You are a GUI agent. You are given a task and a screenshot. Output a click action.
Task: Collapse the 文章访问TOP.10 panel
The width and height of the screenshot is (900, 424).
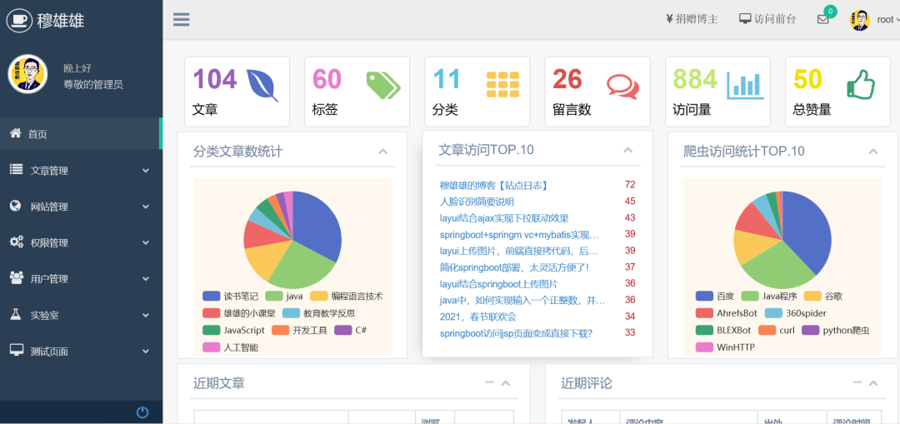click(628, 150)
